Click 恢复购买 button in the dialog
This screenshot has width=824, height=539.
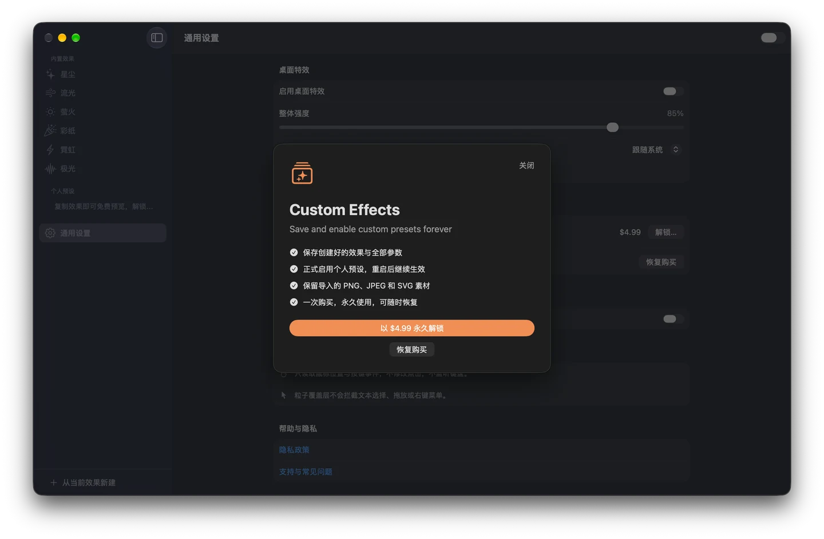click(412, 349)
